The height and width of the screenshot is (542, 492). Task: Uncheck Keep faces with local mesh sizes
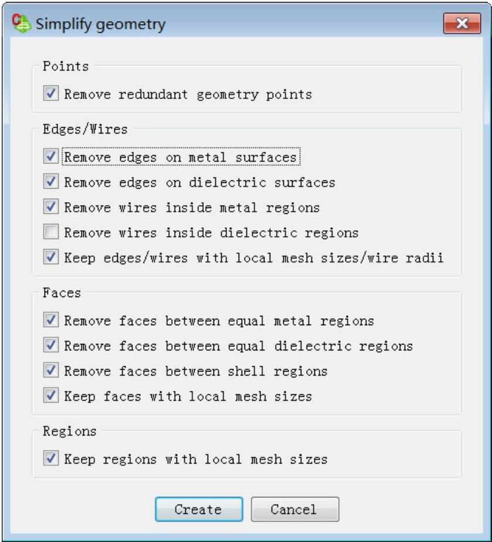[51, 396]
